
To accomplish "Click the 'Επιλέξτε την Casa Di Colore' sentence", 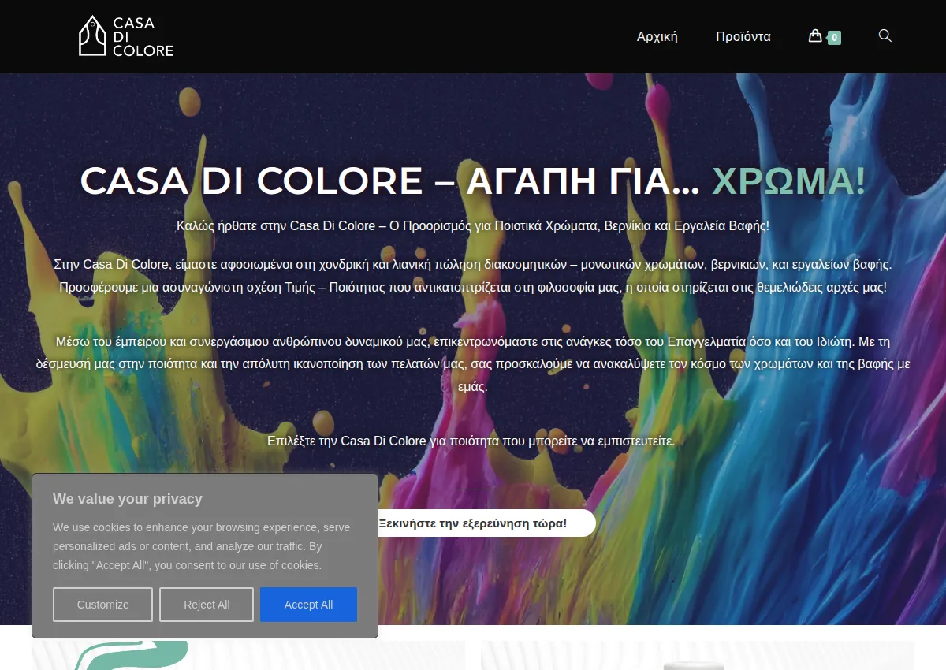I will pos(471,441).
